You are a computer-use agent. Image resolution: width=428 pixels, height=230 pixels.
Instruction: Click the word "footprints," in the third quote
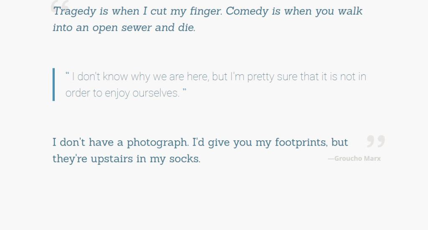tap(301, 142)
